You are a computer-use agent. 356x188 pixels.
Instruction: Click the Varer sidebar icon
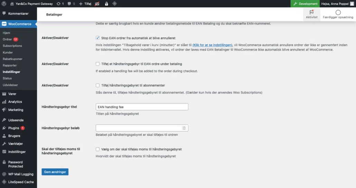coord(4,94)
